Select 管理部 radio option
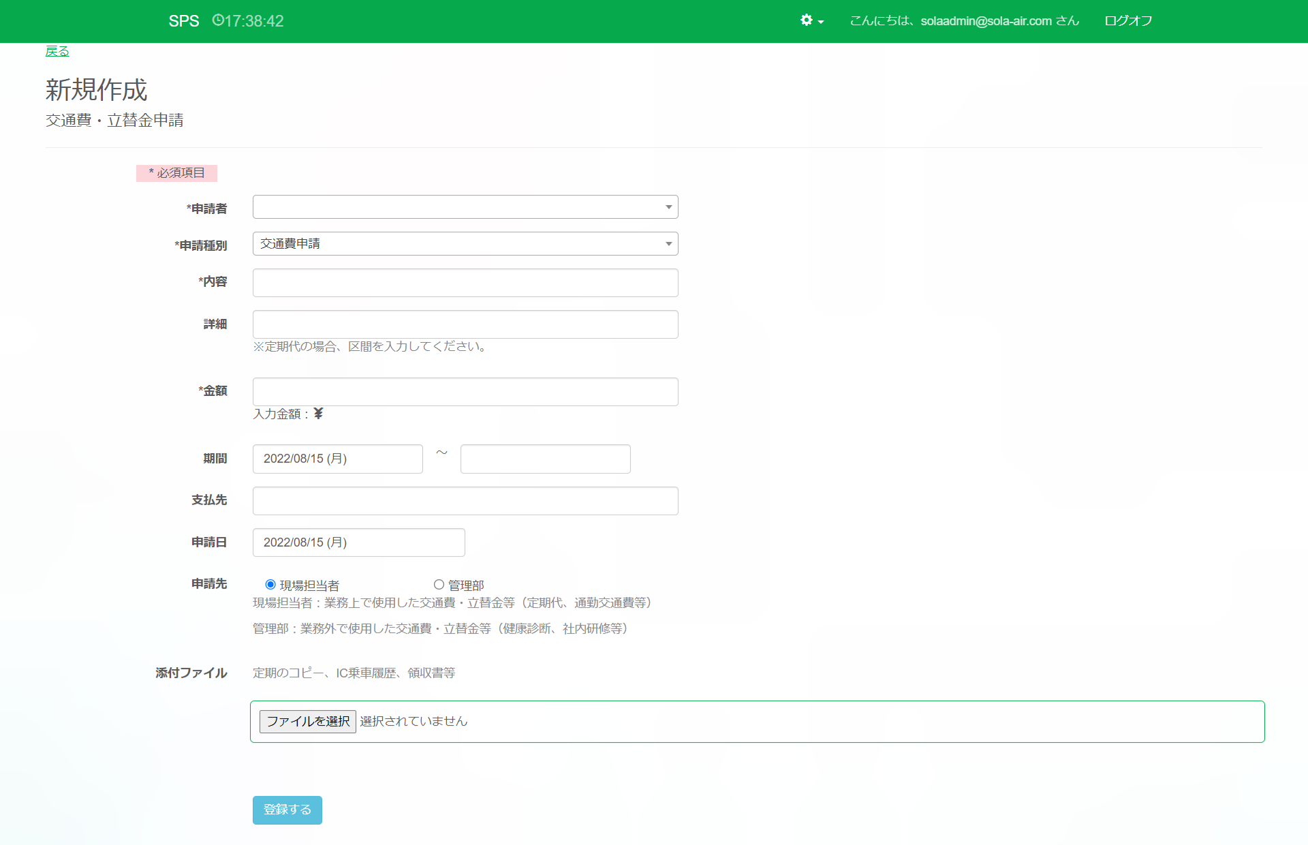1308x845 pixels. [x=439, y=585]
